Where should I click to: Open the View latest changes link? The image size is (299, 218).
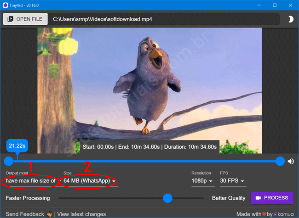[81, 214]
